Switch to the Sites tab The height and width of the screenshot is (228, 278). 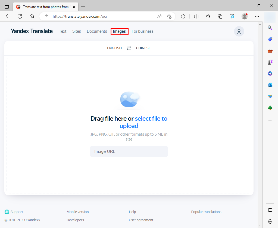click(x=77, y=31)
